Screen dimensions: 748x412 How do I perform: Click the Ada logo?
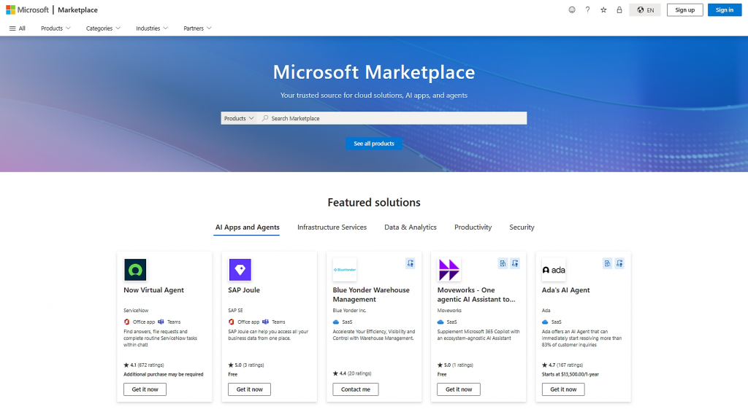tap(554, 270)
